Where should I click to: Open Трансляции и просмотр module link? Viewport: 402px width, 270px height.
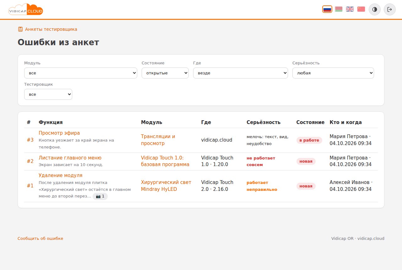click(158, 140)
